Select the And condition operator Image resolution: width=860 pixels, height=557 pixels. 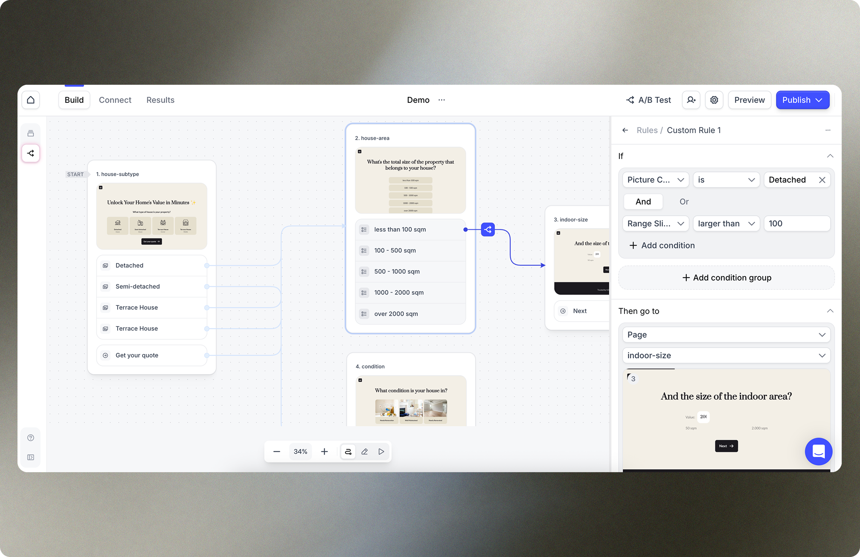643,202
